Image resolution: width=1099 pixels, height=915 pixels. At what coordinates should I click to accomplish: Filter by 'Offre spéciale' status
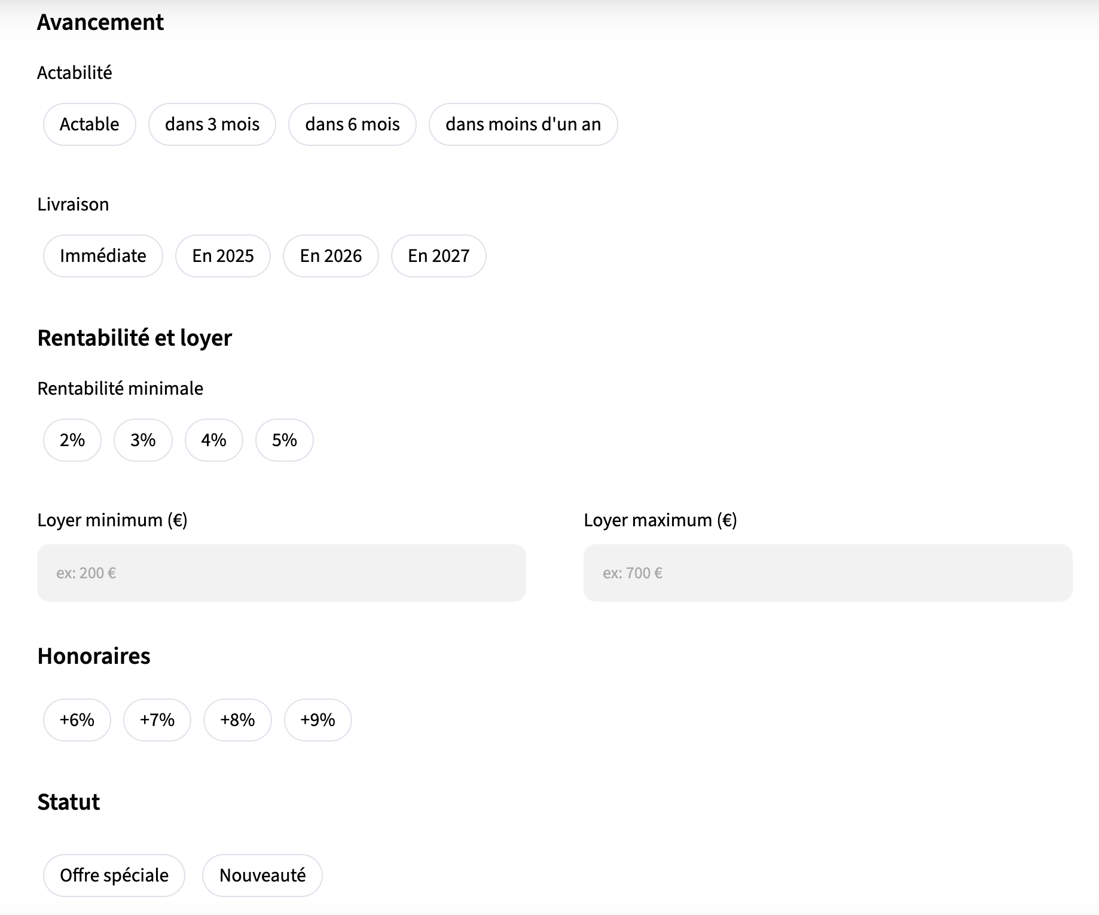(x=114, y=876)
